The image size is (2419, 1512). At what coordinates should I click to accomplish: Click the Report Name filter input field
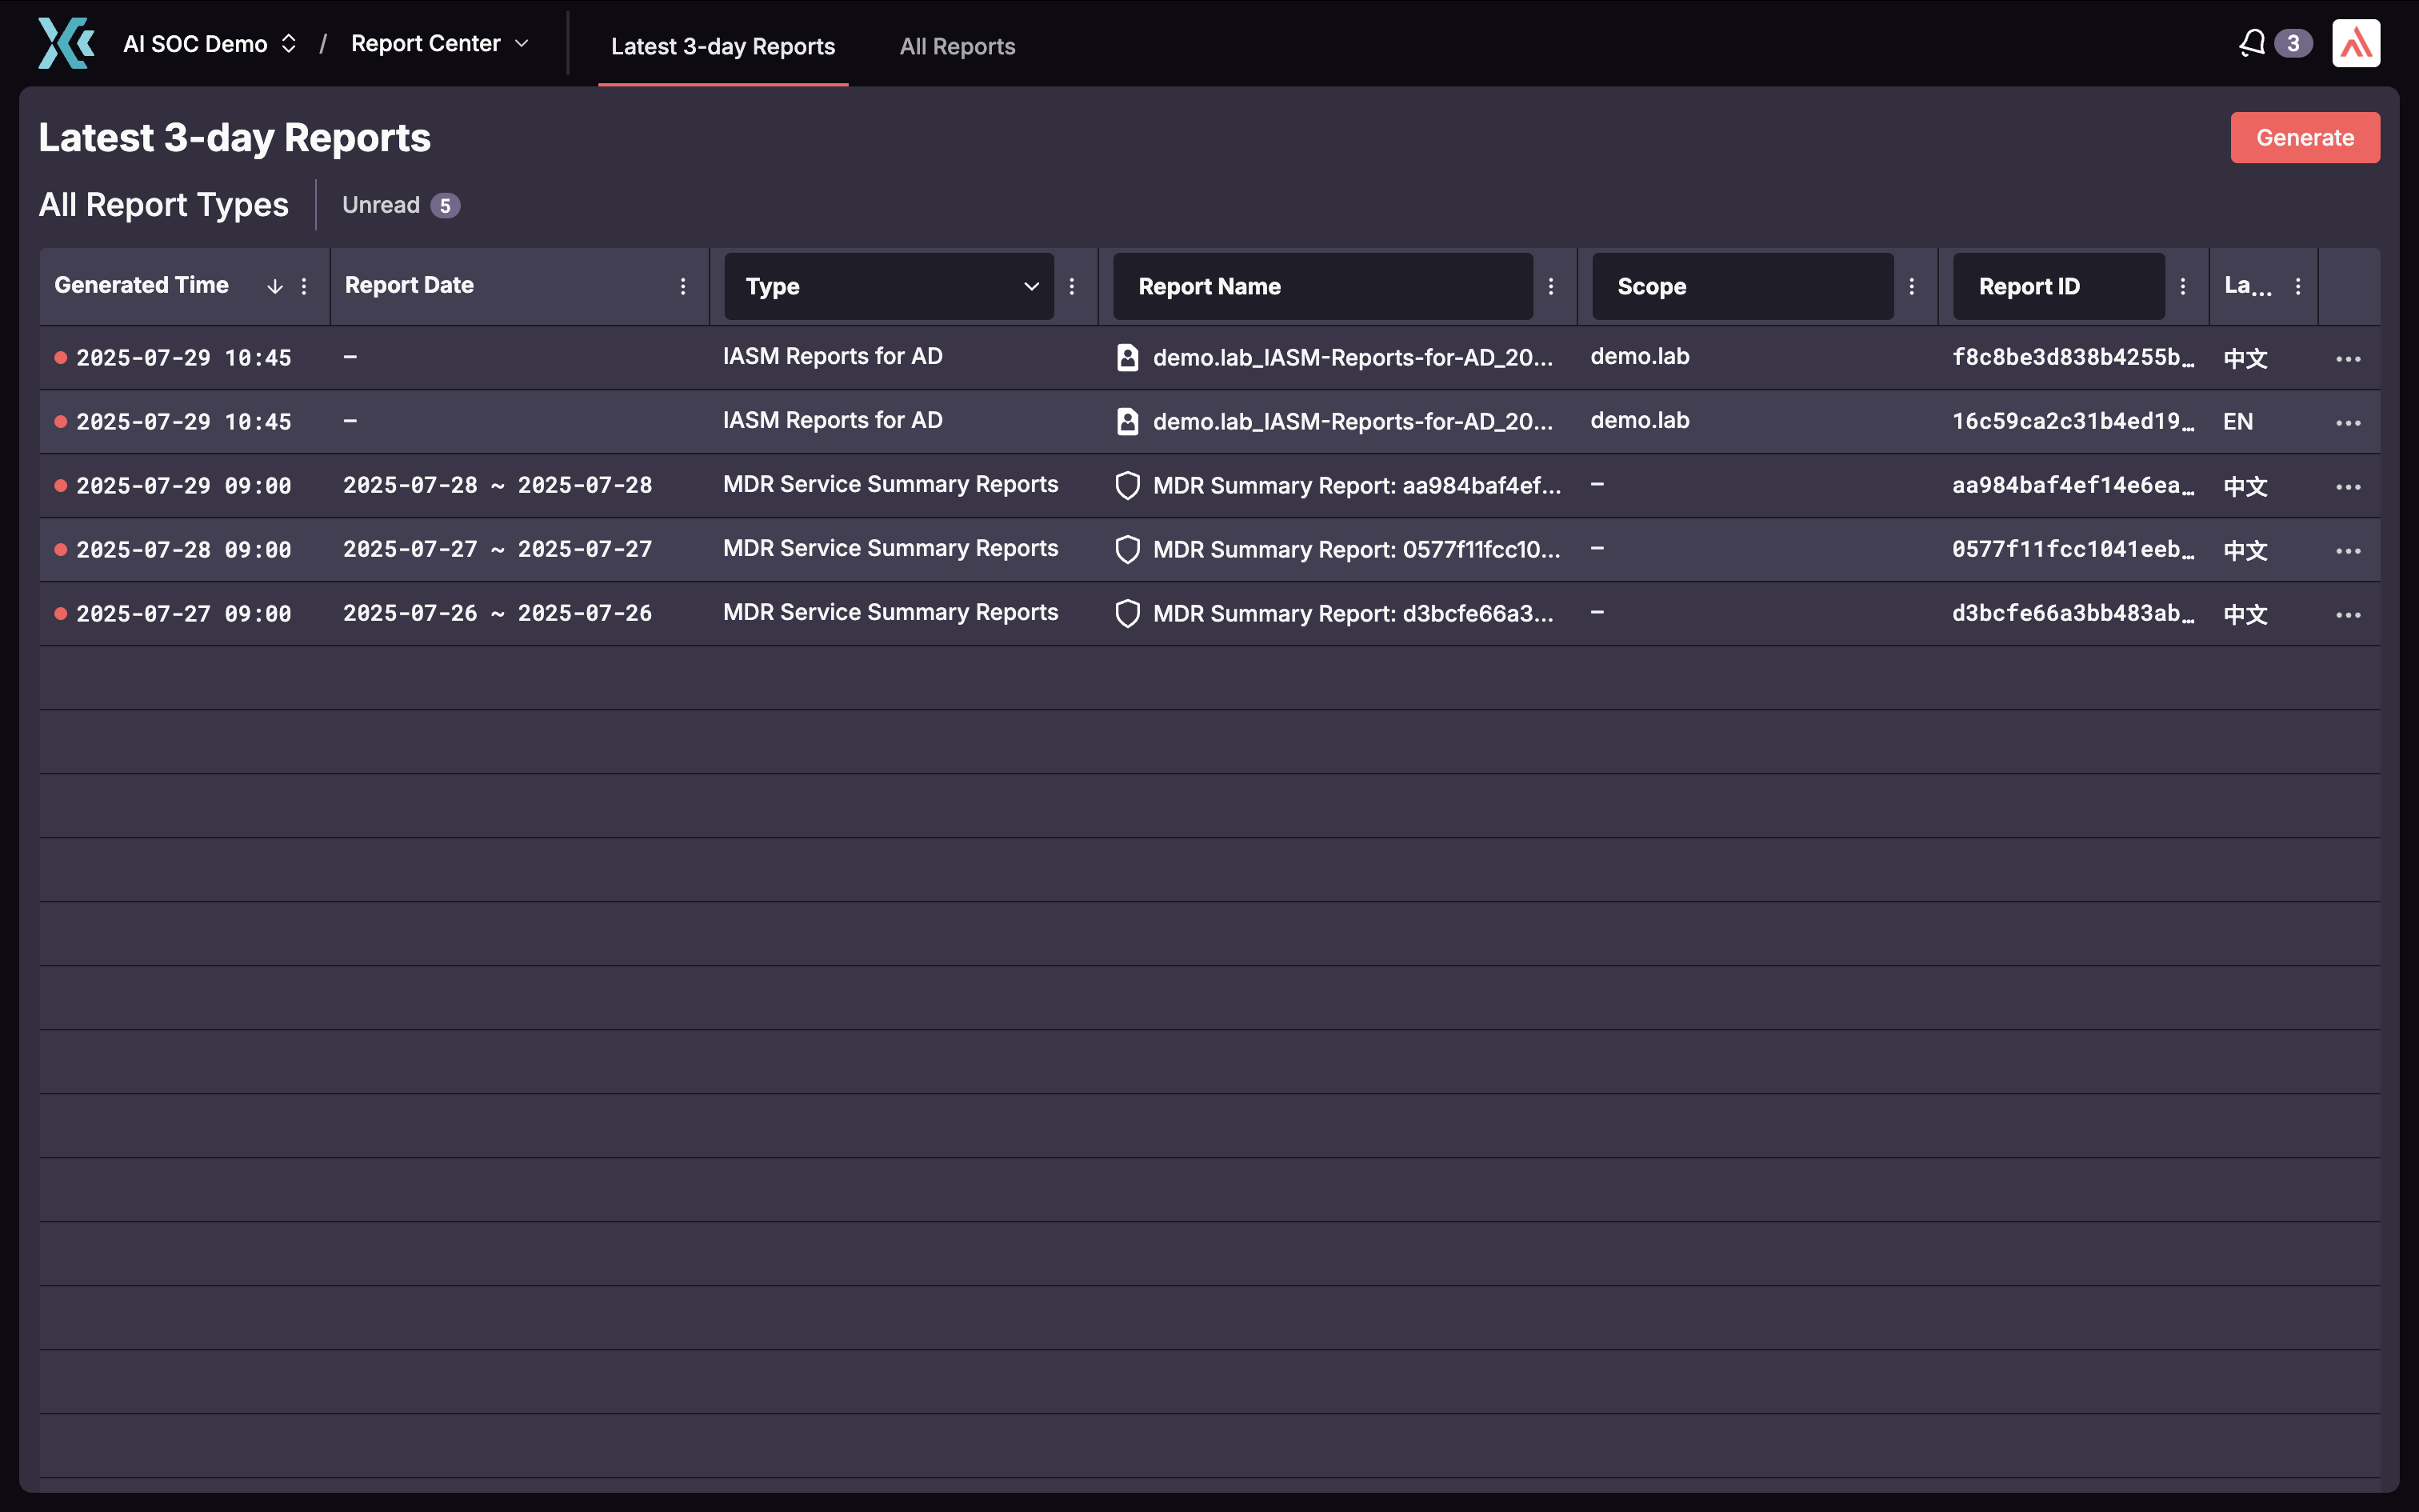pos(1321,287)
